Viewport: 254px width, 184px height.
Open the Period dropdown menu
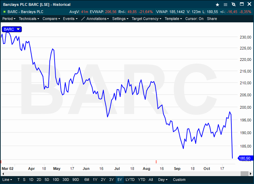pos(9,19)
